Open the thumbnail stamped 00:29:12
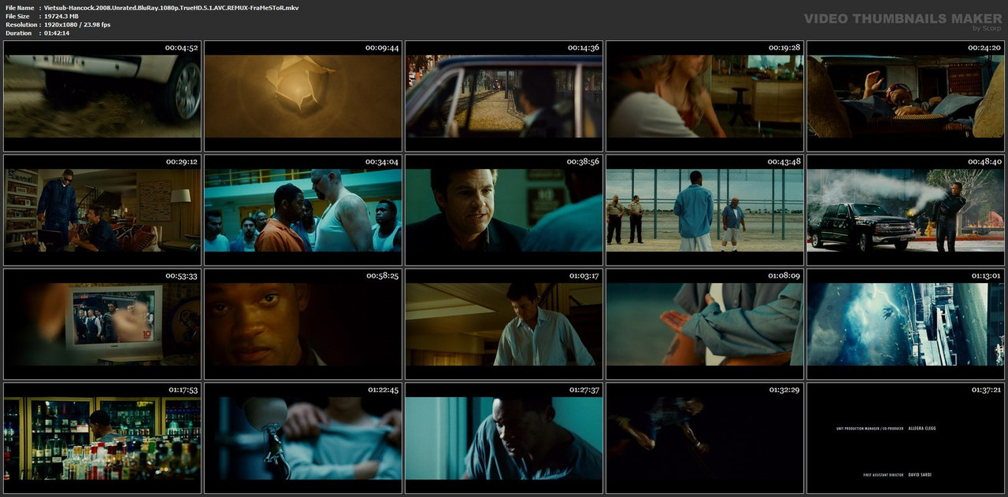Screen dimensions: 1008x497 click(102, 210)
